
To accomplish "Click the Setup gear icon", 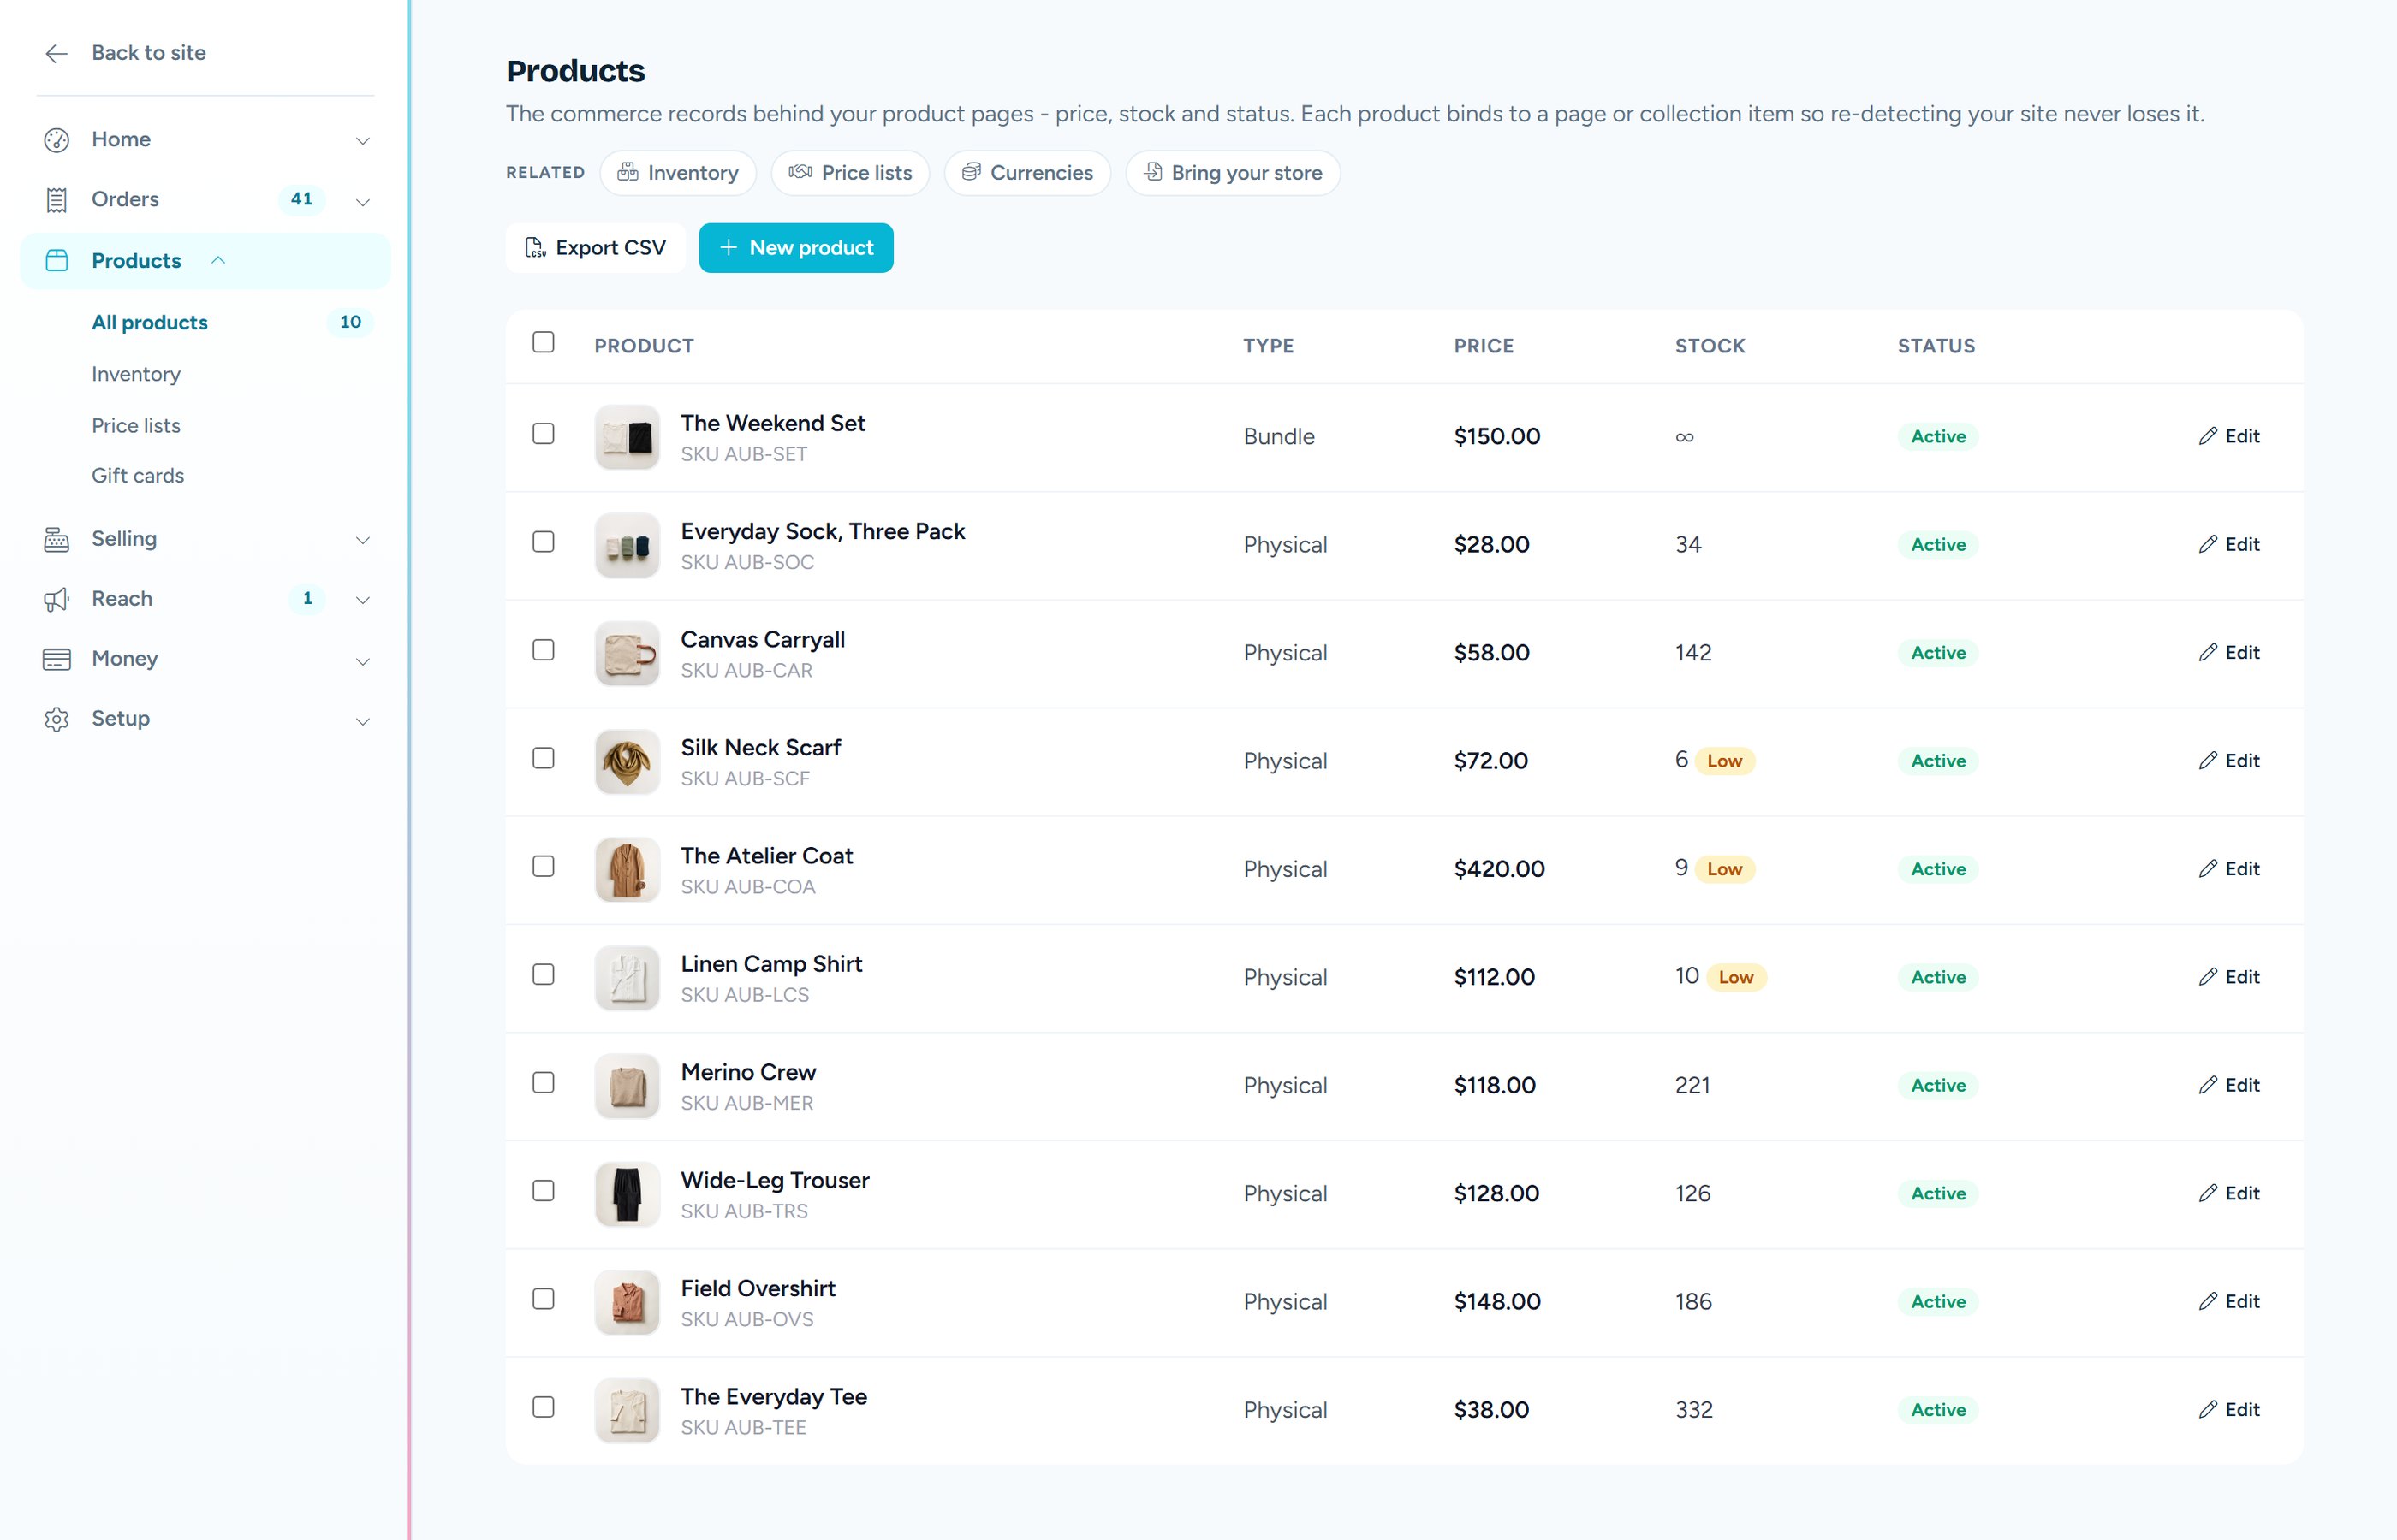I will coord(57,719).
